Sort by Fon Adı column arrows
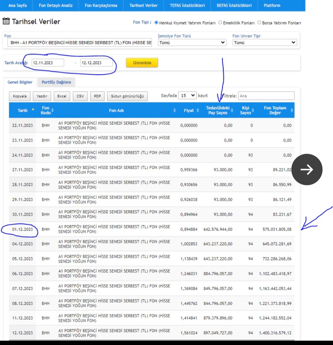333x345 pixels. pos(175,110)
